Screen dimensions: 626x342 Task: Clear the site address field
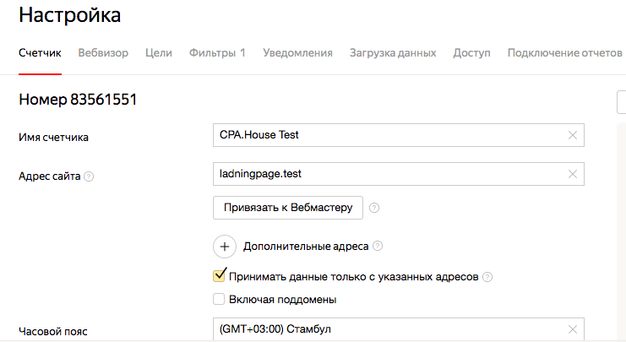(573, 174)
